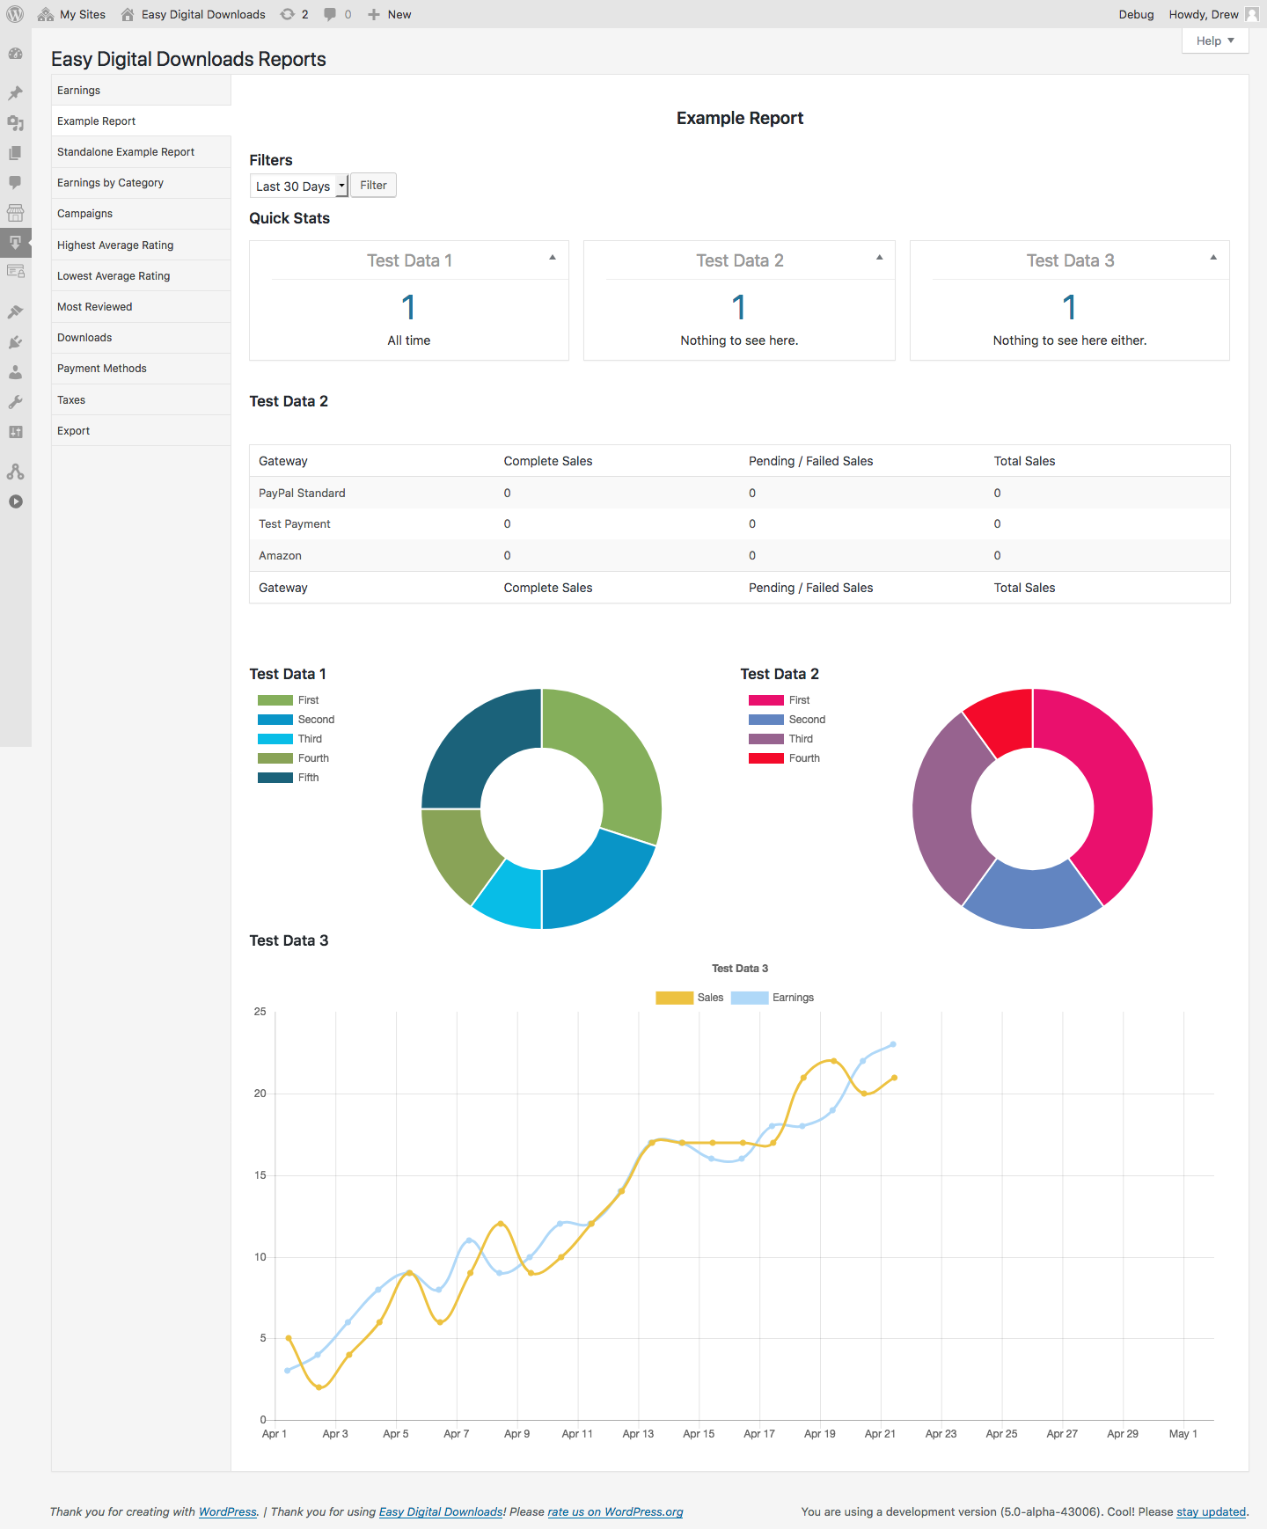This screenshot has width=1267, height=1529.
Task: Toggle Third legend item in Test Data 1 pie
Action: coord(289,739)
